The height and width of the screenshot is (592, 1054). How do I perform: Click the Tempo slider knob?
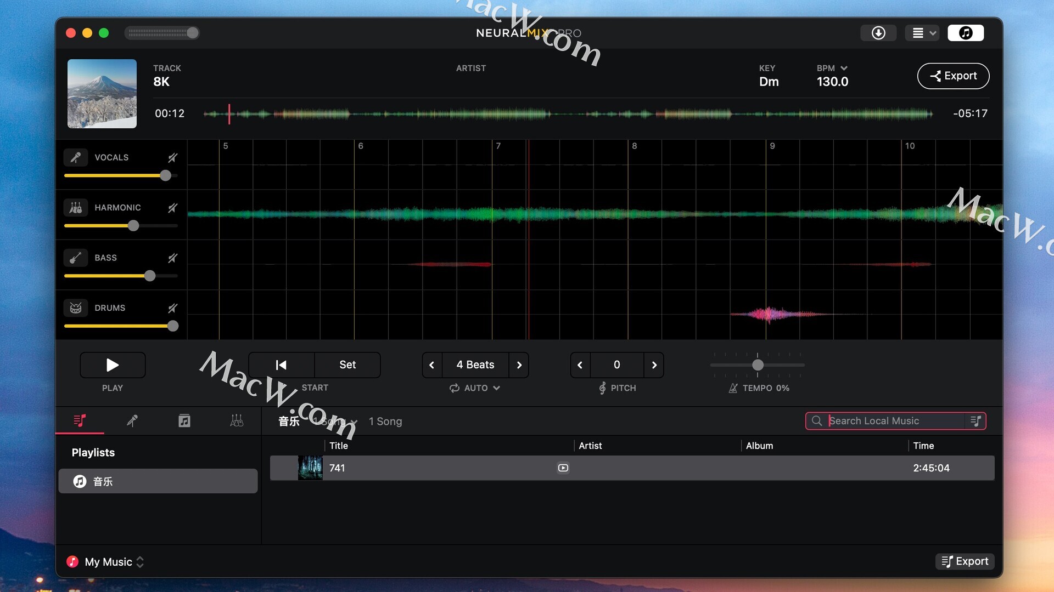click(x=758, y=365)
